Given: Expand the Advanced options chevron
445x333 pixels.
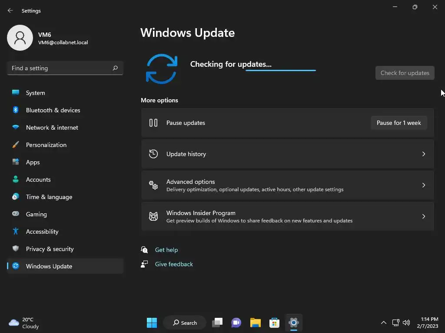Looking at the screenshot, I should 423,185.
